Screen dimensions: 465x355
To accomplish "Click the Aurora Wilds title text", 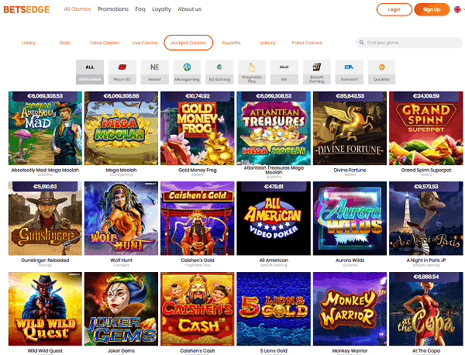I will tap(350, 260).
